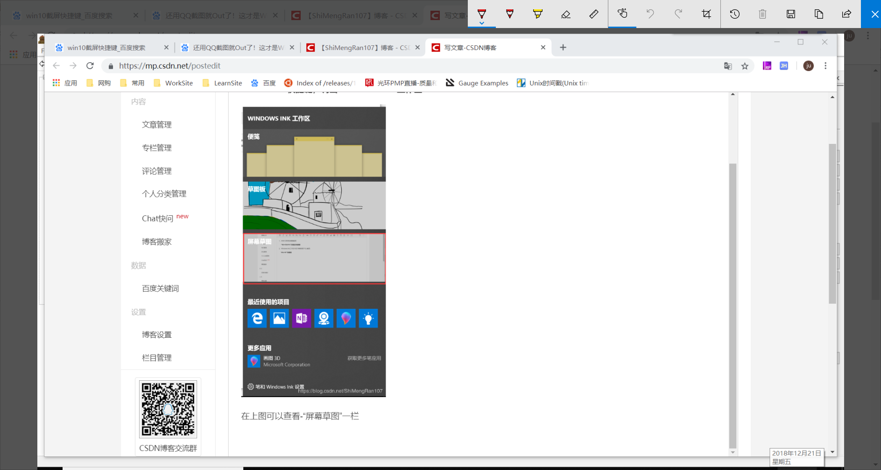The width and height of the screenshot is (881, 470).
Task: Click the OneNote icon in recent items
Action: pyautogui.click(x=302, y=319)
